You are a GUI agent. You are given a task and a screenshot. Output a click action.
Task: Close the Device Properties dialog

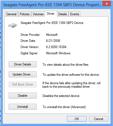tap(107, 4)
